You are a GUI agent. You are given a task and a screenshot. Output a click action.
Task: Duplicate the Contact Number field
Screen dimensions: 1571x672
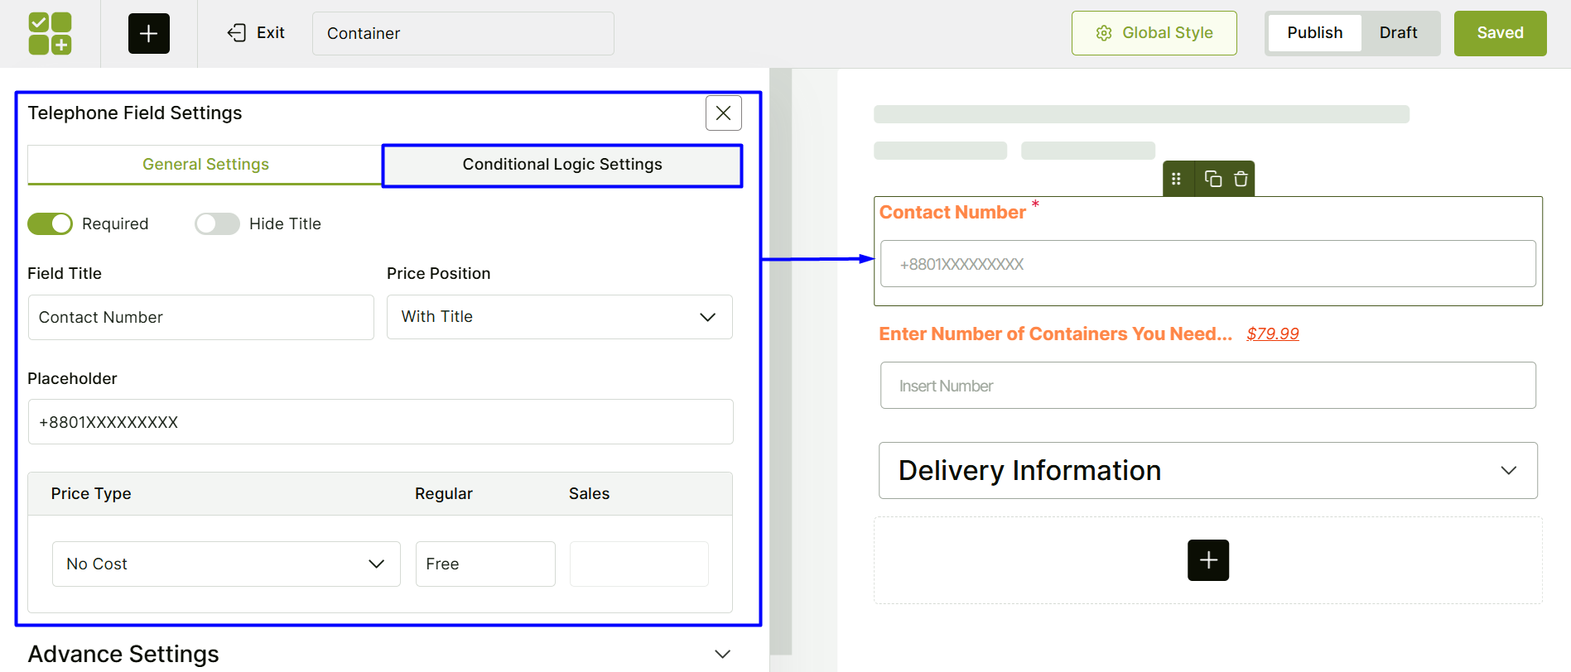(x=1213, y=179)
